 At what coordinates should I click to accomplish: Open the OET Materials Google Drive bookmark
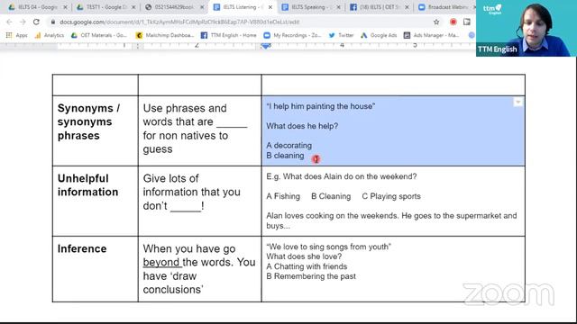pos(98,35)
